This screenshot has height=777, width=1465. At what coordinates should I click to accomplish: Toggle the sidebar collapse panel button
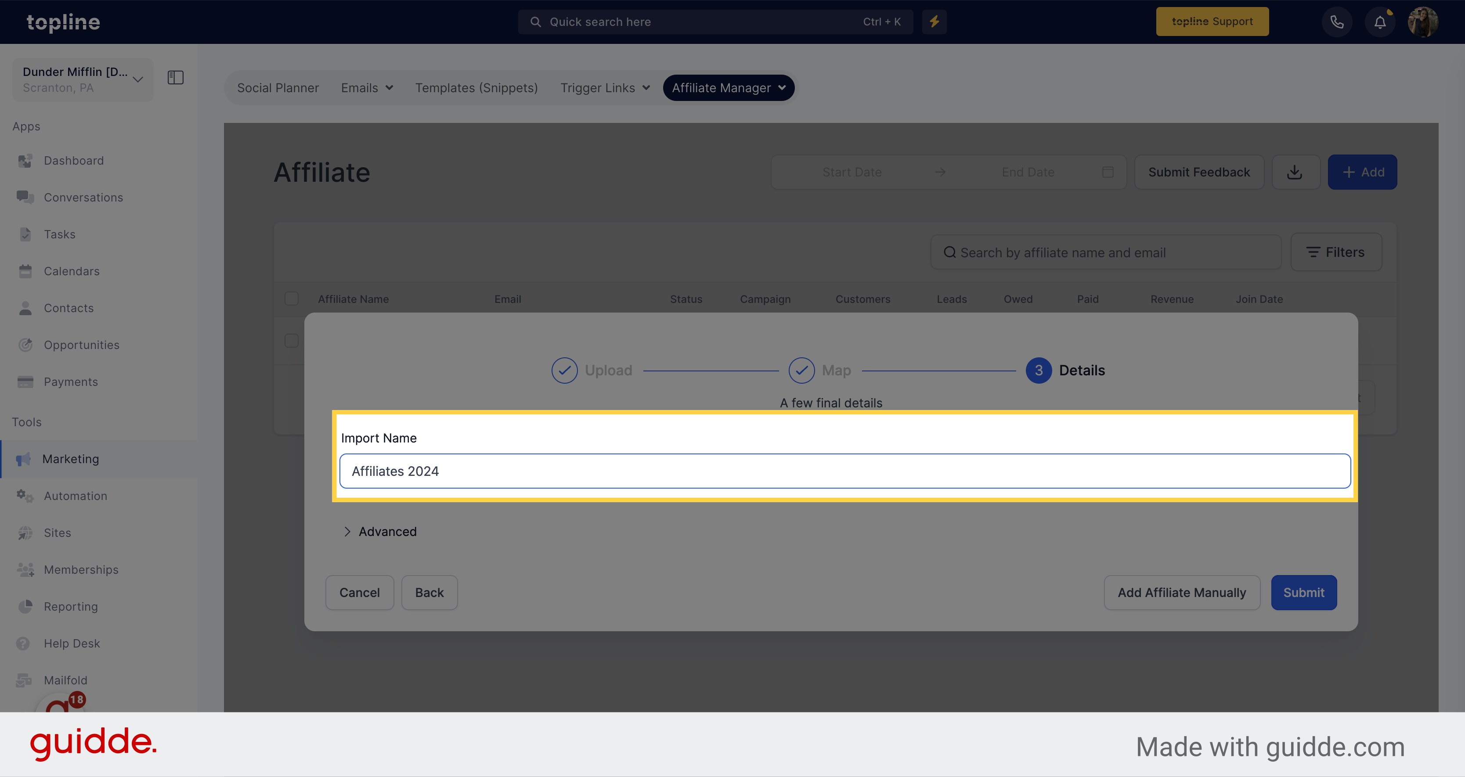175,78
